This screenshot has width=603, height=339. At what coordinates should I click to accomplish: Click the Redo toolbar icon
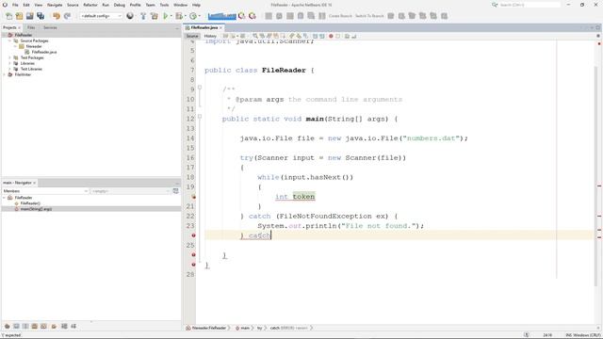point(67,16)
